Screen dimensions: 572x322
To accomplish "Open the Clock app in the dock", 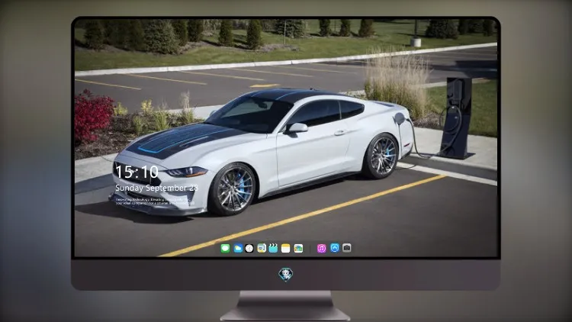I will coord(249,248).
